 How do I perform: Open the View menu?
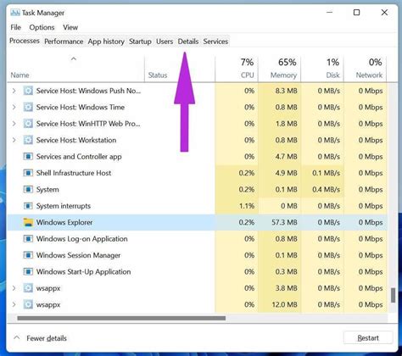coord(70,27)
